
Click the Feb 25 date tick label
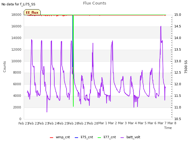coord(63,123)
